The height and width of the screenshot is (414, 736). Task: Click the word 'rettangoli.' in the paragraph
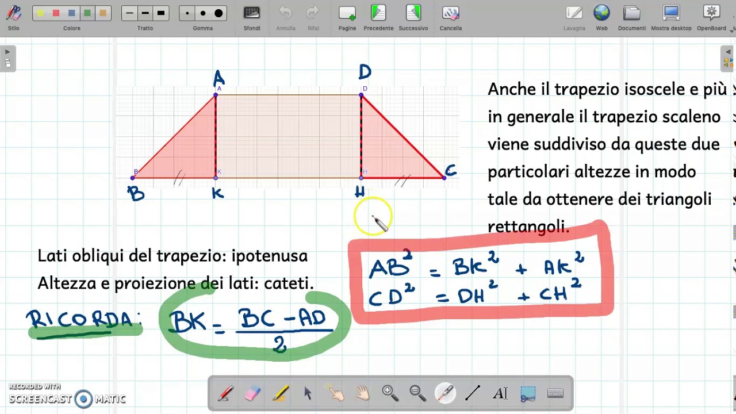pyautogui.click(x=528, y=227)
